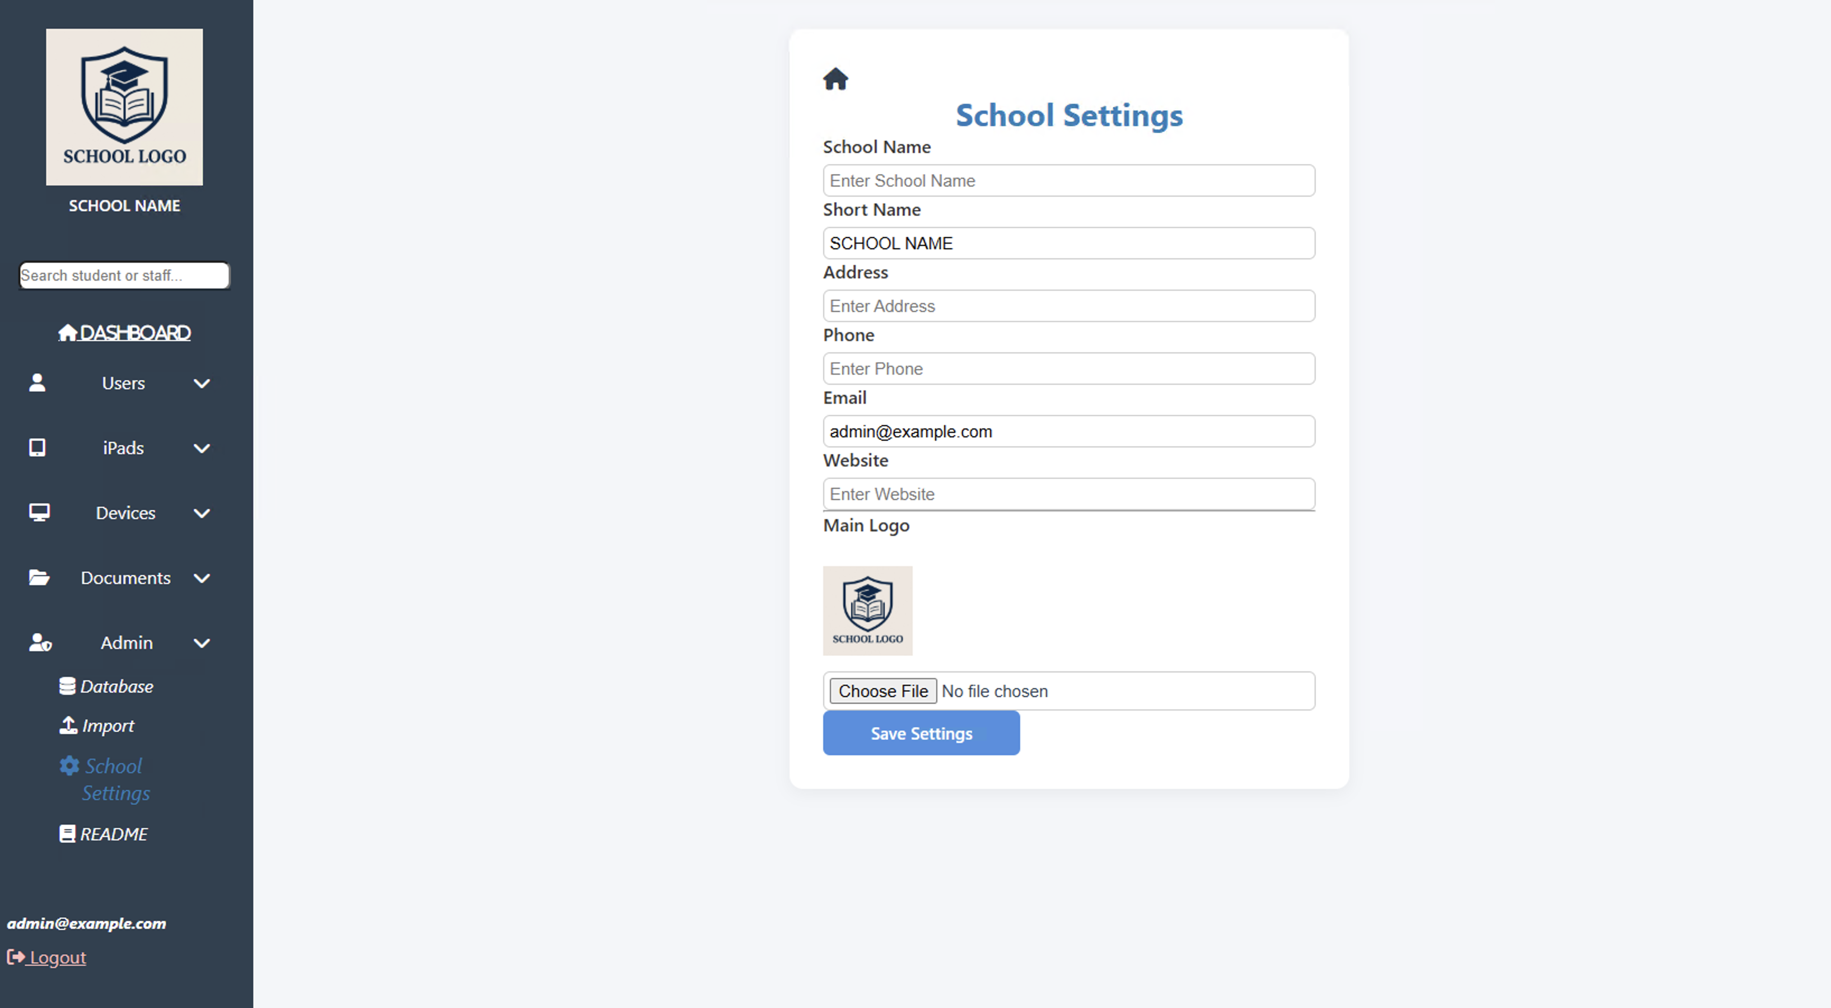Open the README menu item
Viewport: 1831px width, 1008px height.
(x=113, y=834)
